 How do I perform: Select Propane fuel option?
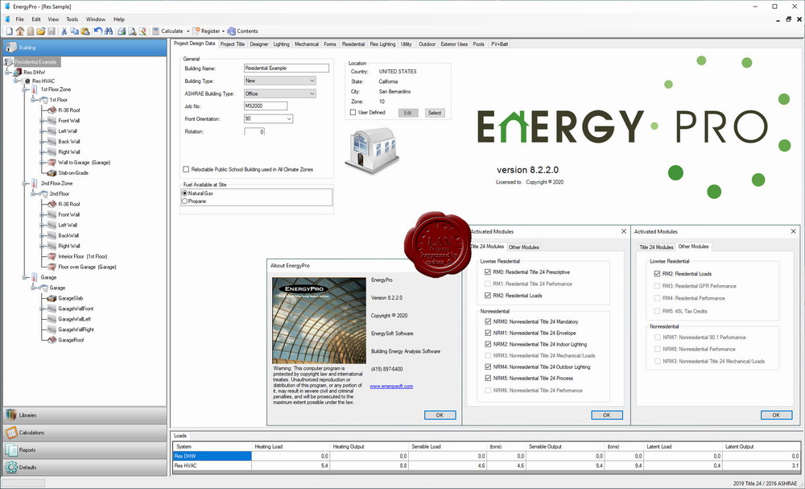click(185, 201)
